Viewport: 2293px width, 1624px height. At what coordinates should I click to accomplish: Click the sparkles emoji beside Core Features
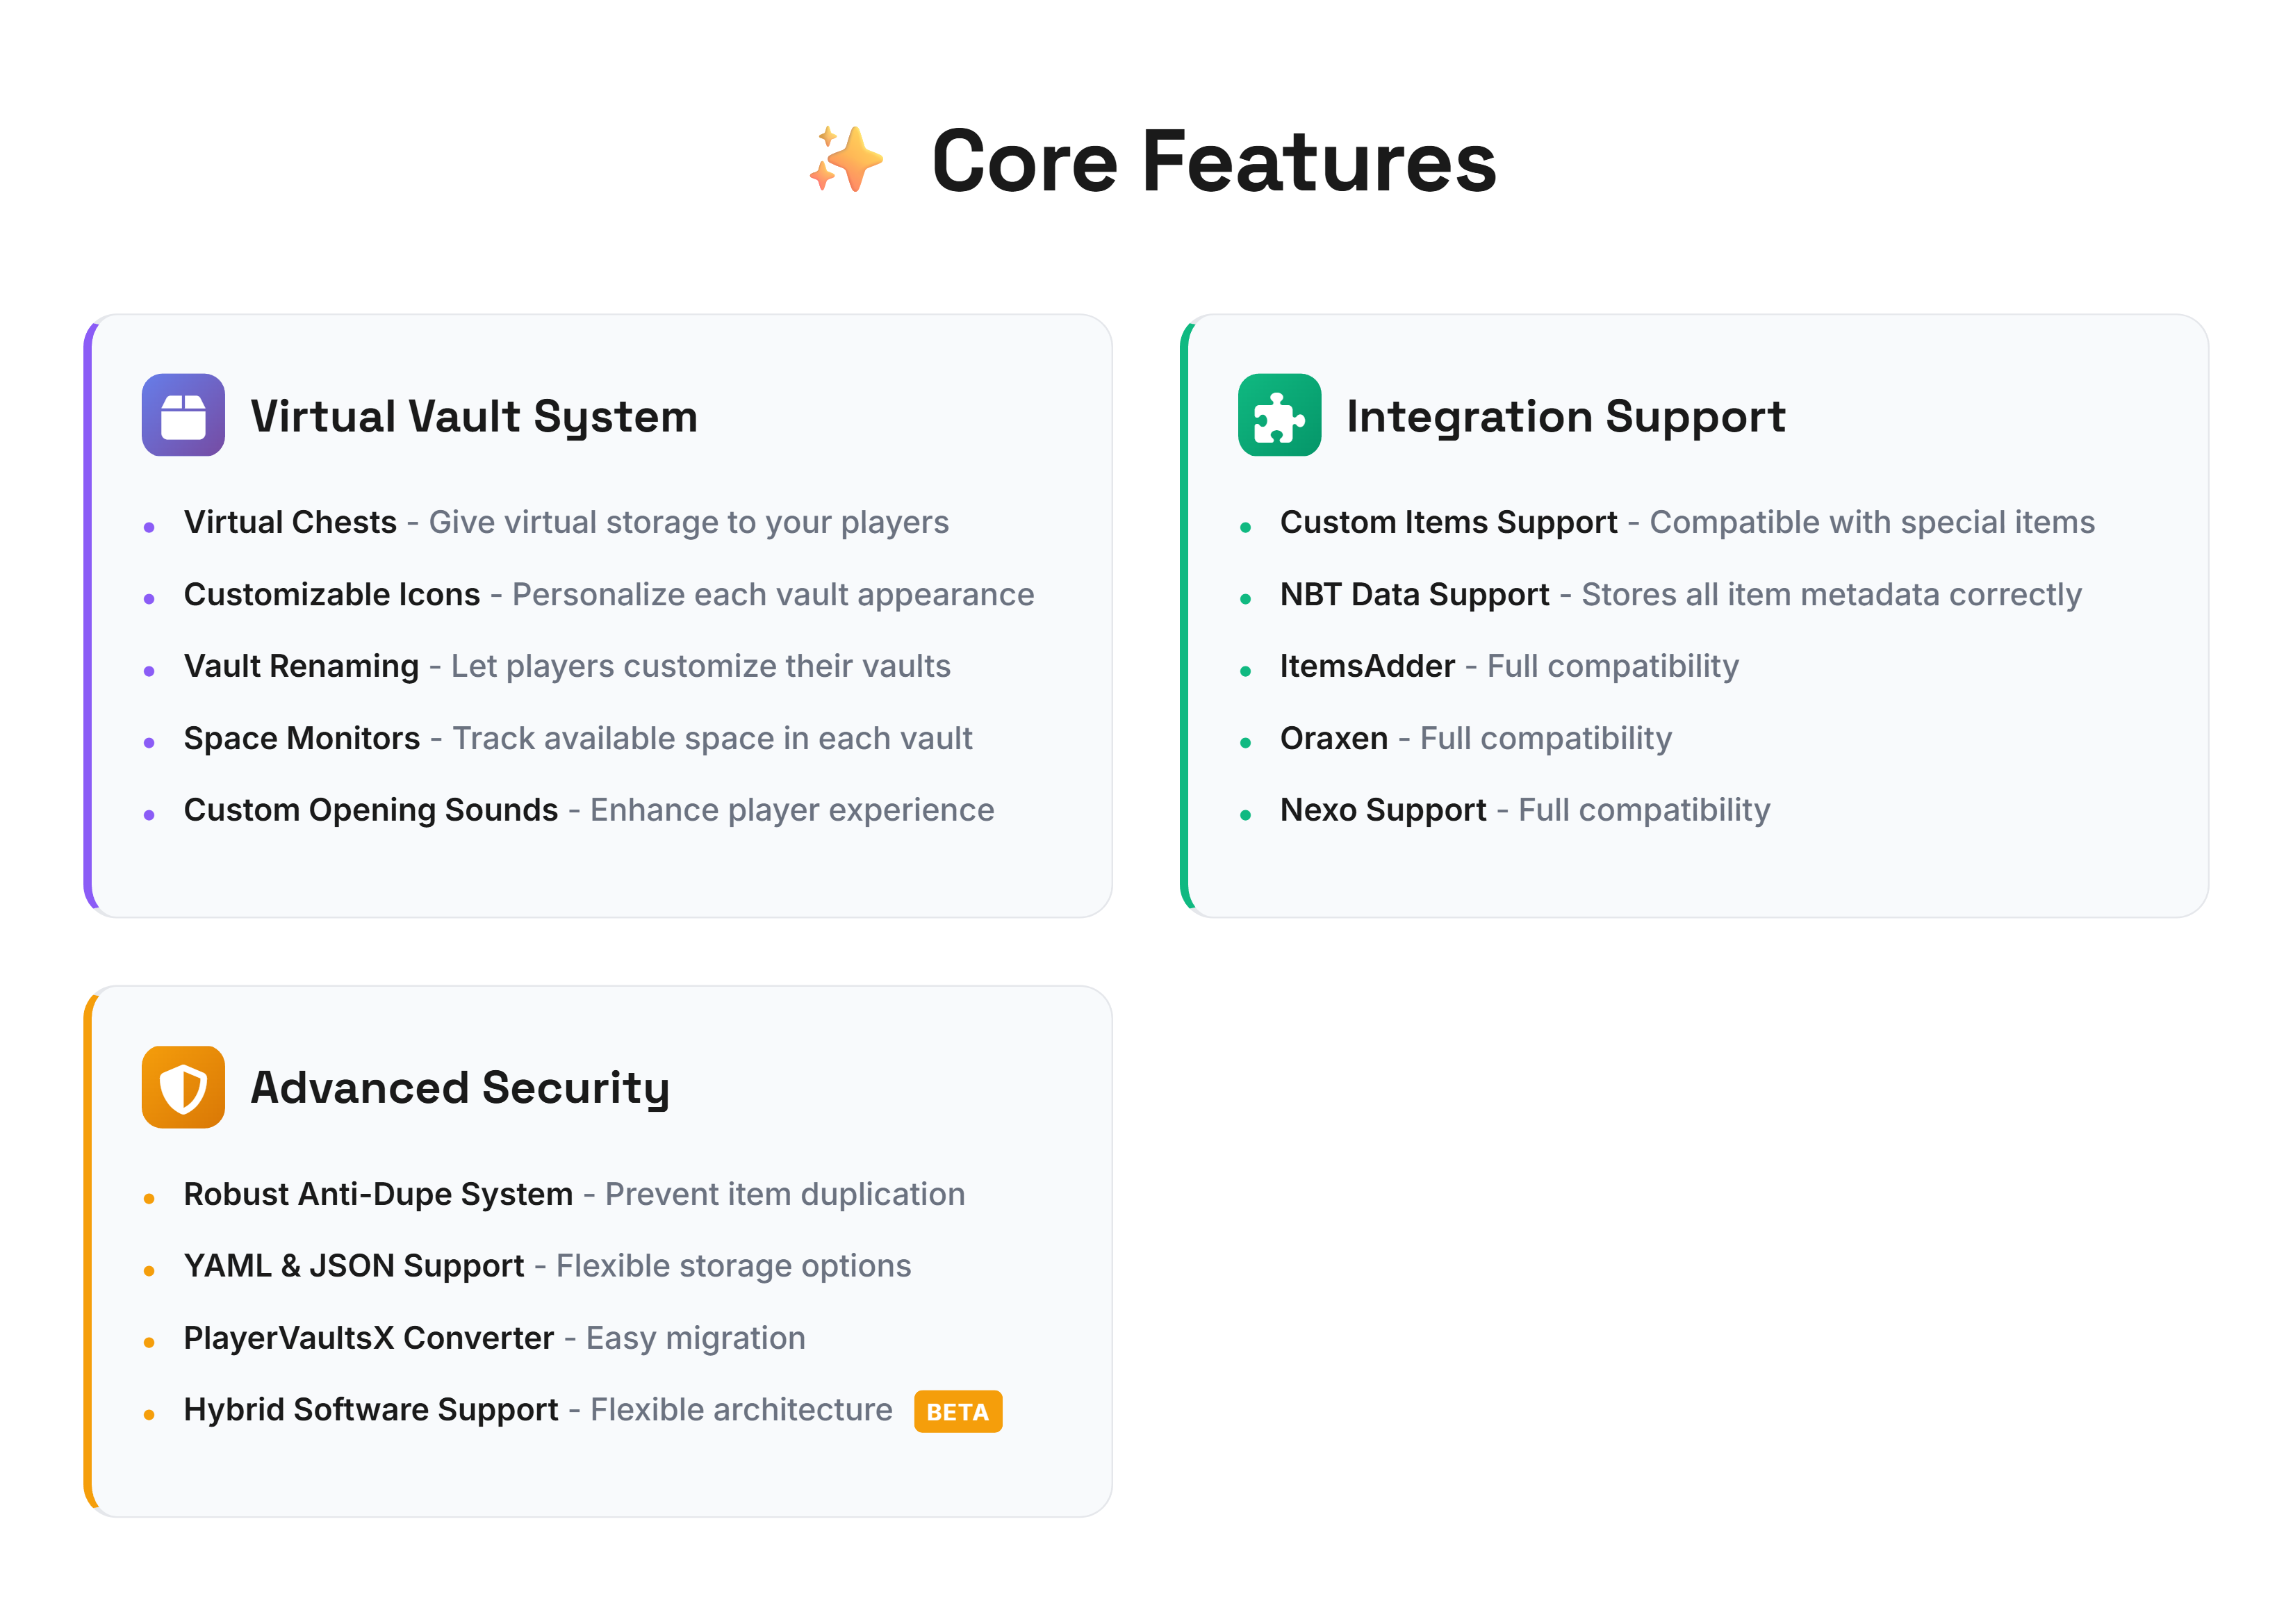(846, 160)
